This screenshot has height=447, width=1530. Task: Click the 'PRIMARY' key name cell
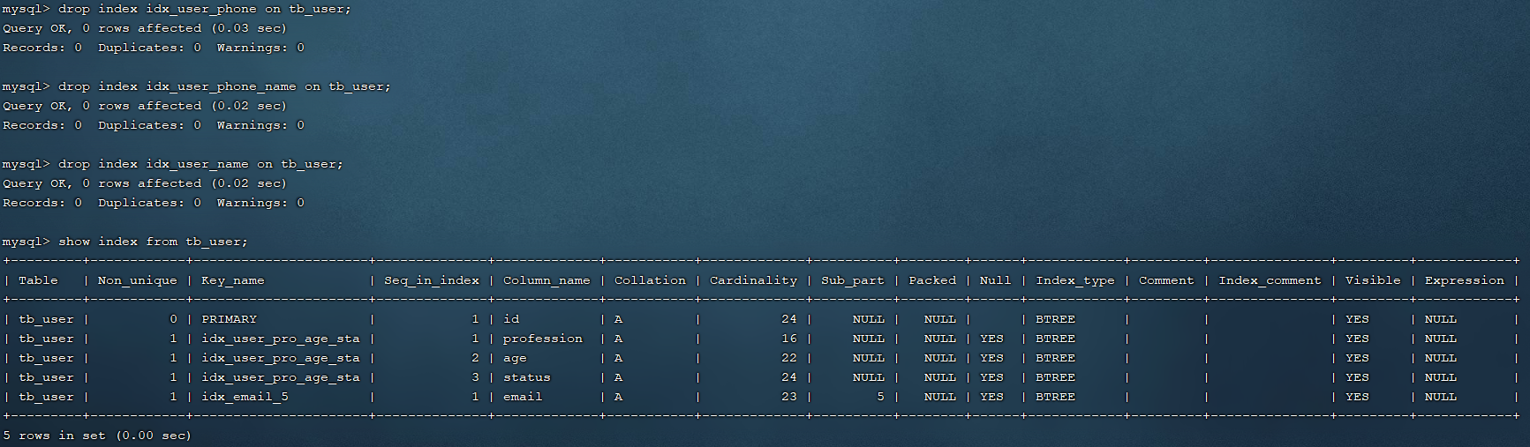[x=229, y=319]
